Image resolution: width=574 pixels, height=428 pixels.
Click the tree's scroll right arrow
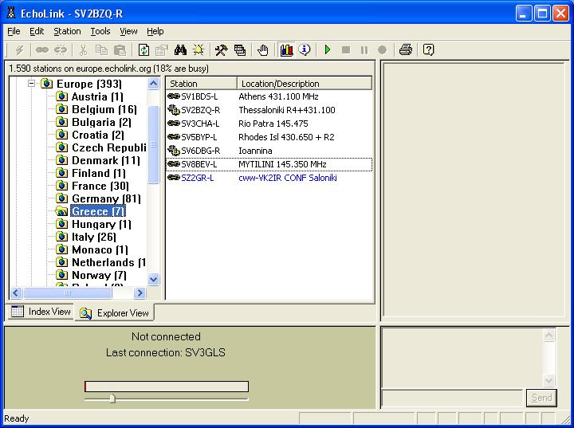(x=140, y=293)
